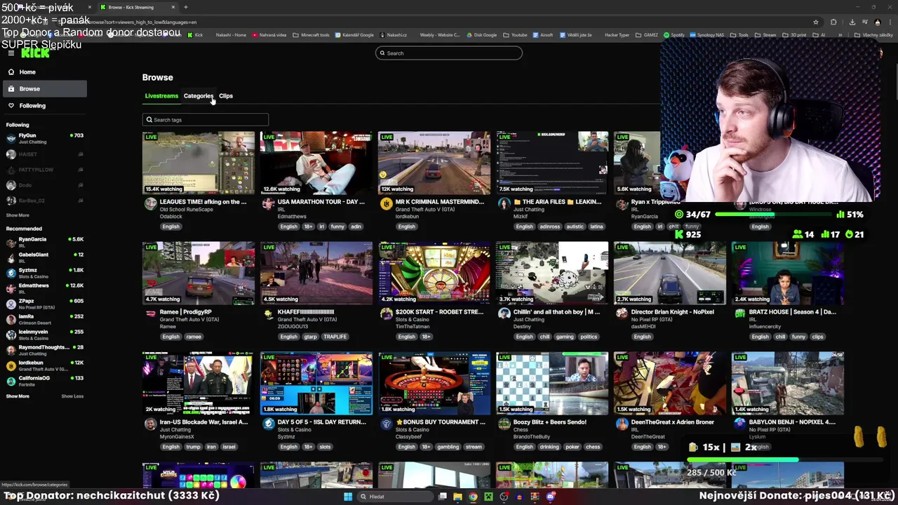Click the gambling tag under Classybeef
Image resolution: width=898 pixels, height=505 pixels.
coord(448,447)
